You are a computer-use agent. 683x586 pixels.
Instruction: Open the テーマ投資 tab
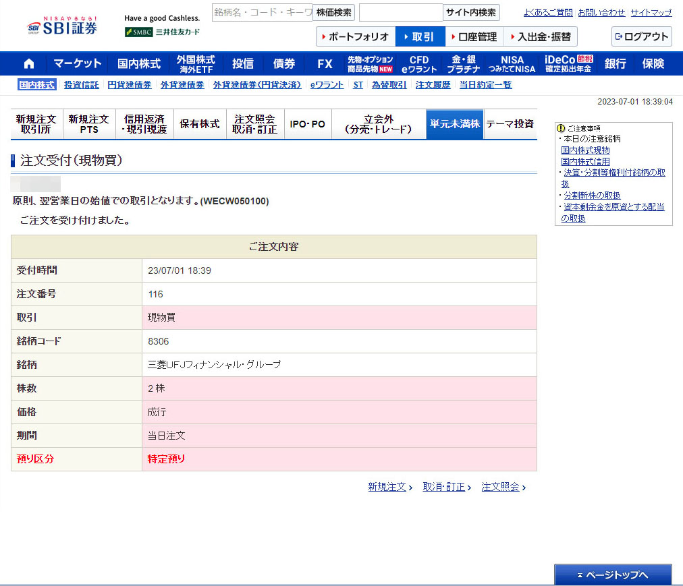click(x=510, y=124)
